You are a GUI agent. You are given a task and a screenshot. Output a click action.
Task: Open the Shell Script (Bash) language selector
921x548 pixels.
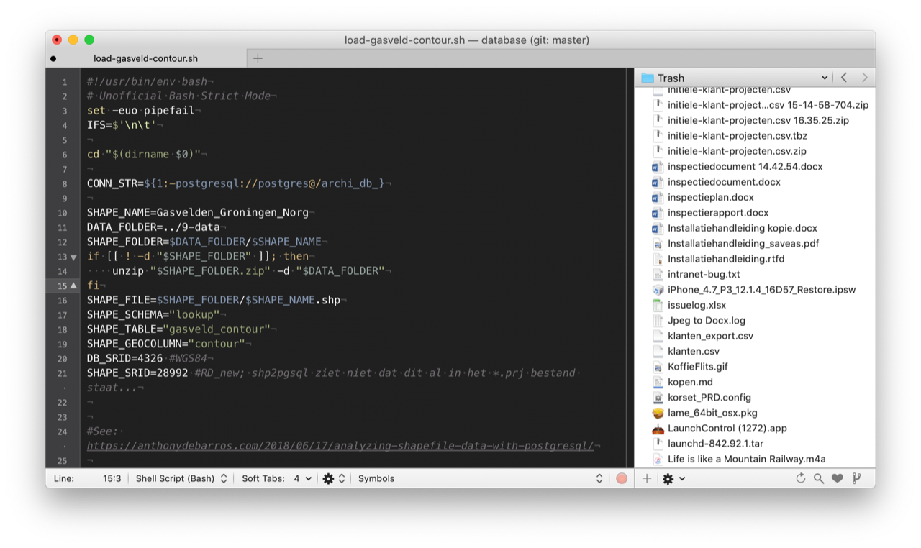tap(181, 478)
